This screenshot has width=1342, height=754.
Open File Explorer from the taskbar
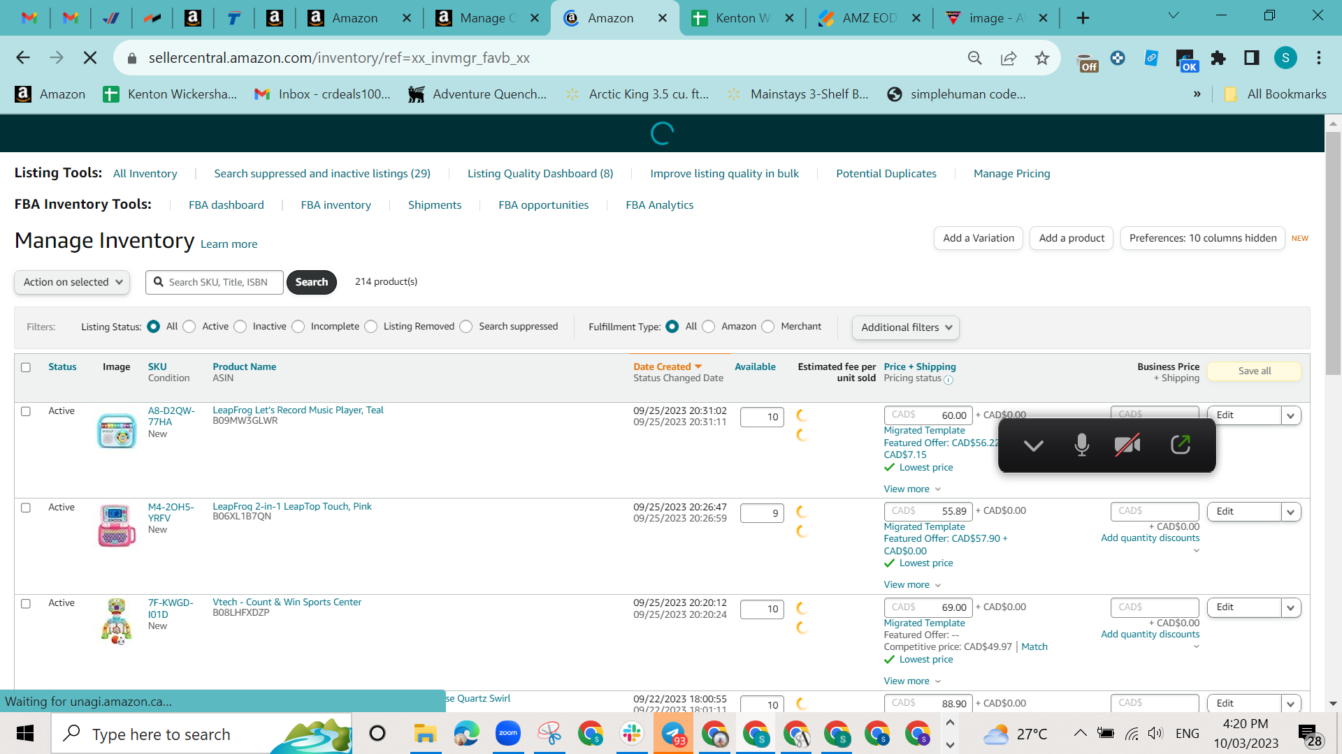click(424, 733)
